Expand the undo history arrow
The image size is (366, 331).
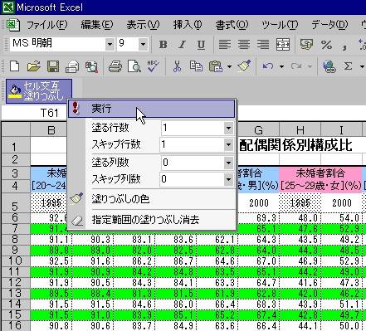click(281, 66)
